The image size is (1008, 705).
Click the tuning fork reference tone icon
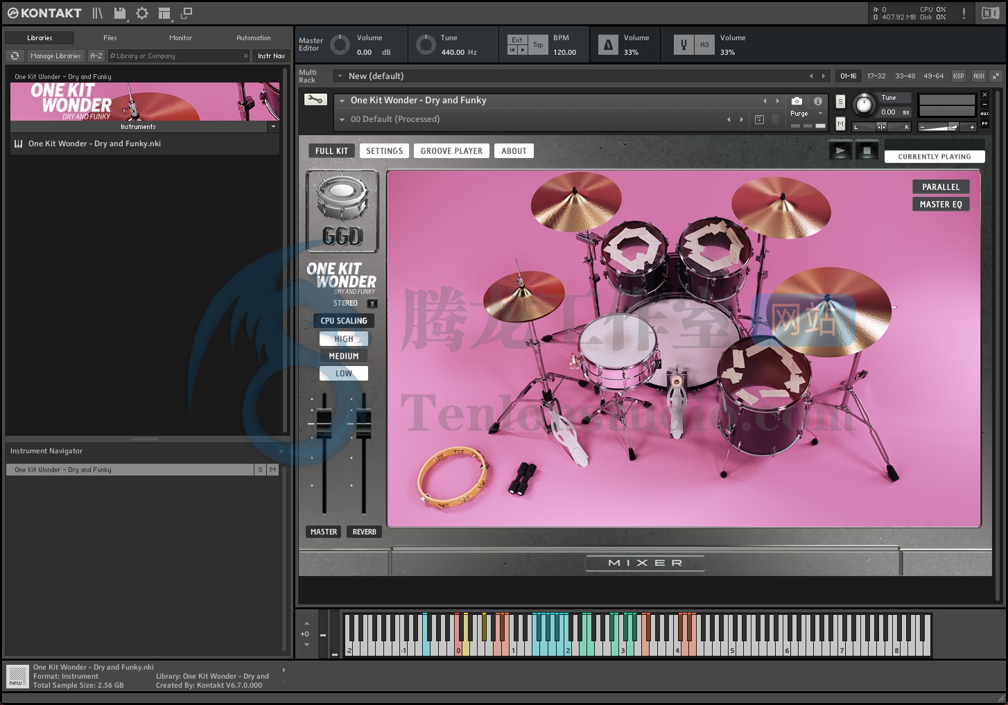pos(684,45)
